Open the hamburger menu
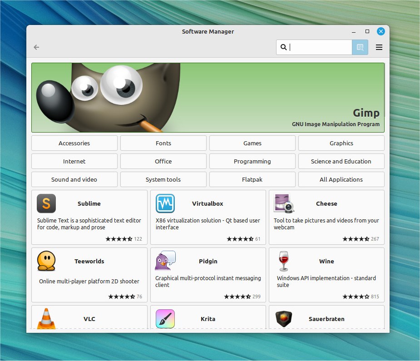The height and width of the screenshot is (361, 420). coord(379,47)
